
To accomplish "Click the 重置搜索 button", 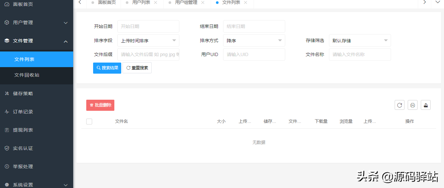I will 137,68.
